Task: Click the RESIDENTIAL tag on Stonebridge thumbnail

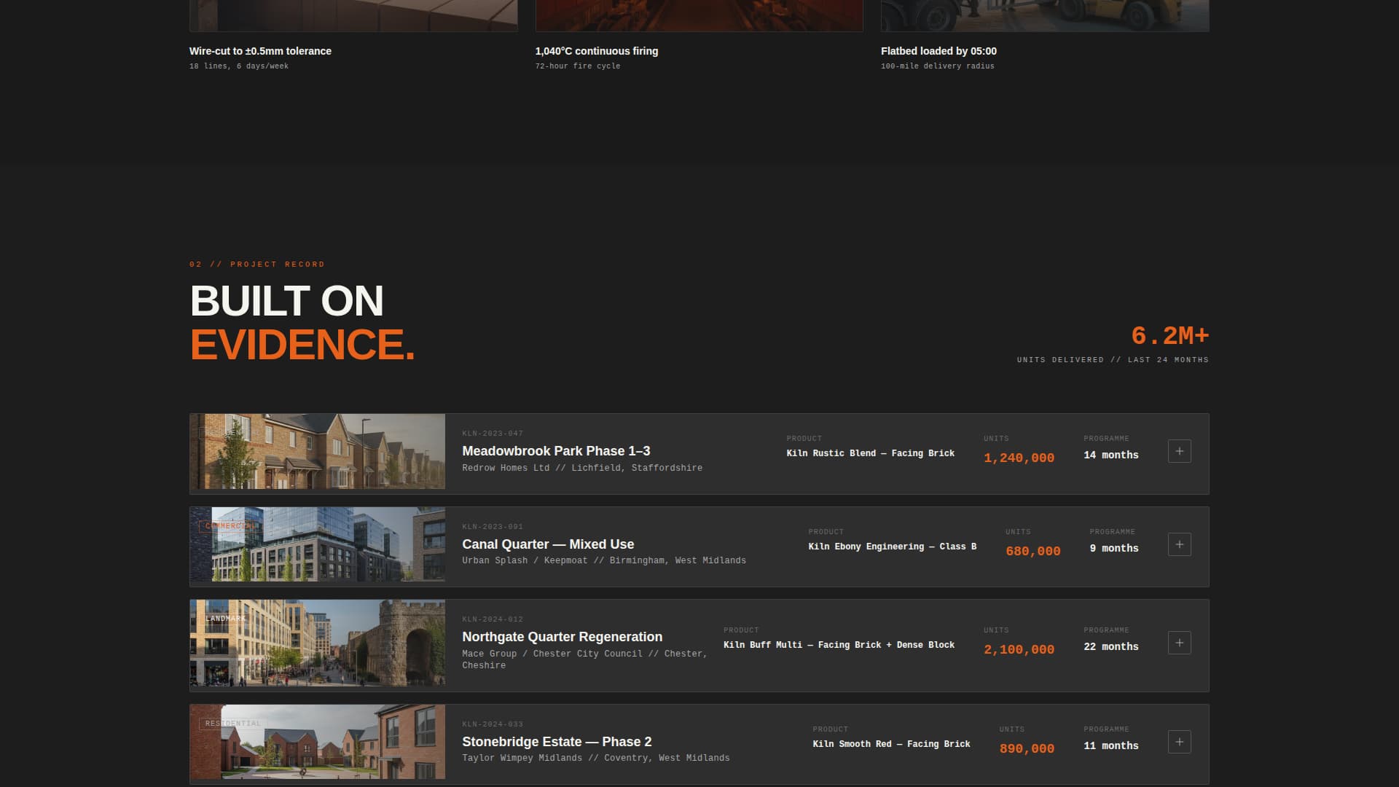Action: coord(232,724)
